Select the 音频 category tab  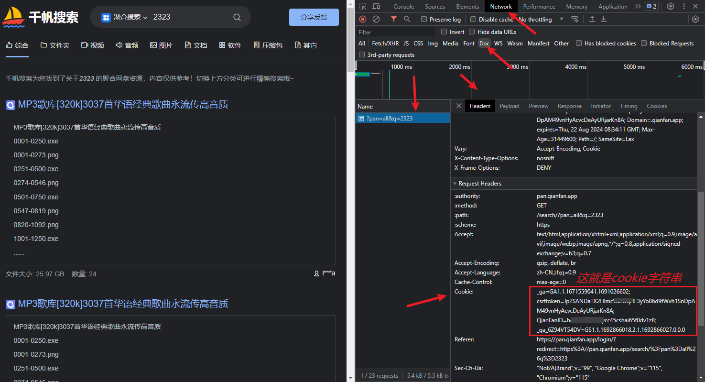(127, 45)
